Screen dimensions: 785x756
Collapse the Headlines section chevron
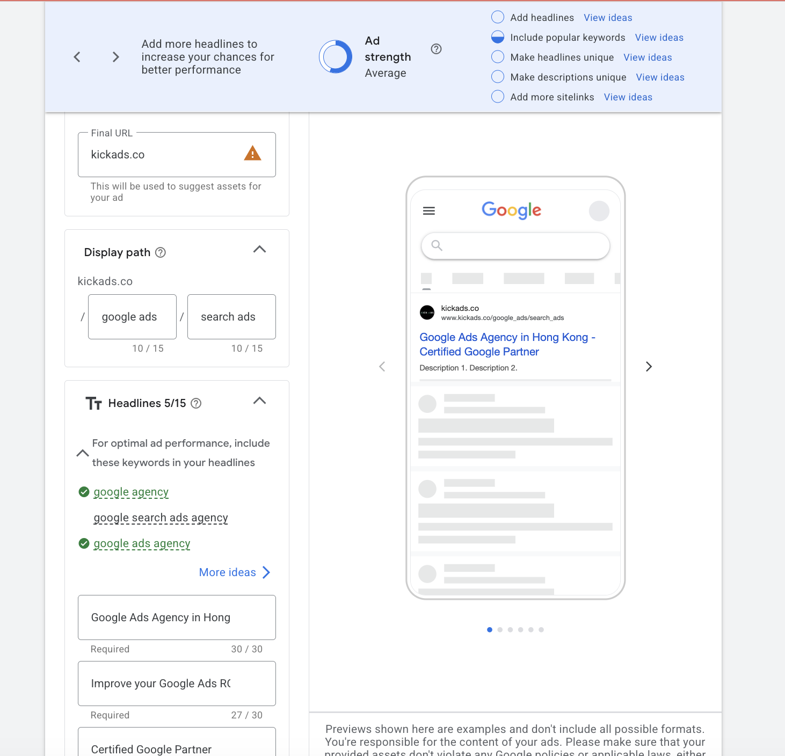click(259, 401)
